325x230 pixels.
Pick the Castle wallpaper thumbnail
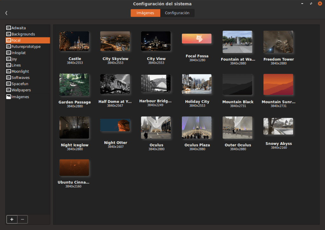click(x=74, y=41)
